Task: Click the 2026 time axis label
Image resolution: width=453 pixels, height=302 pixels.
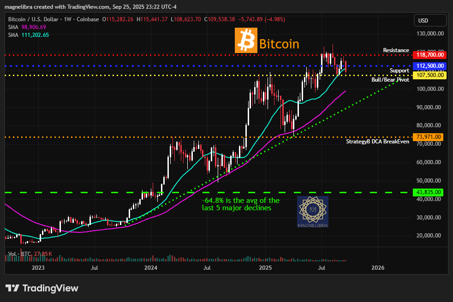Action: (x=378, y=267)
